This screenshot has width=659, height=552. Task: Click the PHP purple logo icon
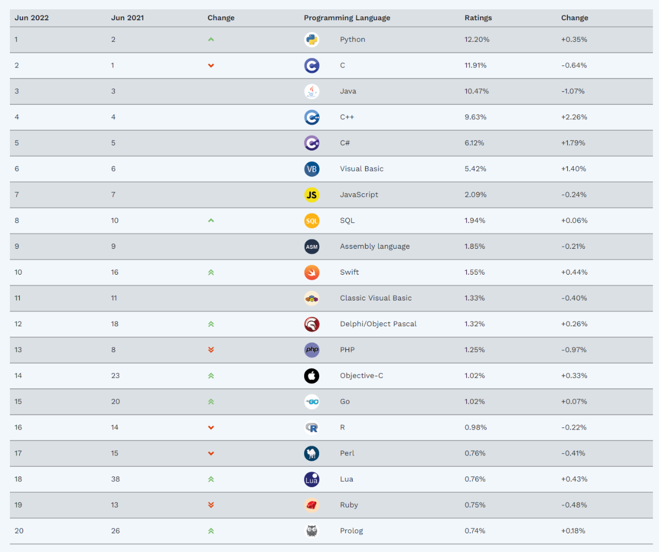(x=311, y=349)
